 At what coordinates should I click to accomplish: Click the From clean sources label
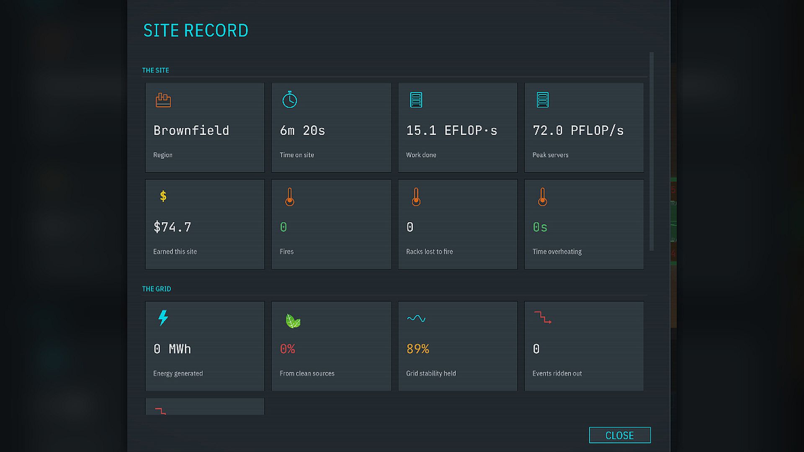click(307, 373)
